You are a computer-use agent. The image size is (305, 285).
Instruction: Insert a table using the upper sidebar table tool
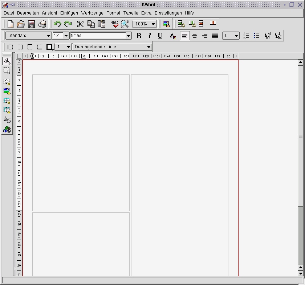click(x=7, y=101)
